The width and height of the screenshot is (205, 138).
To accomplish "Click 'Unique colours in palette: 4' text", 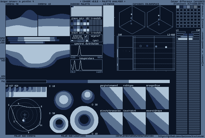I will (17, 1).
